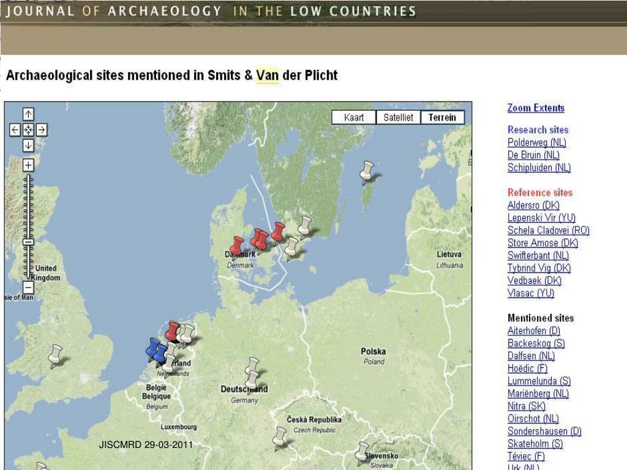Open Nitra (SK) link

coord(527,406)
